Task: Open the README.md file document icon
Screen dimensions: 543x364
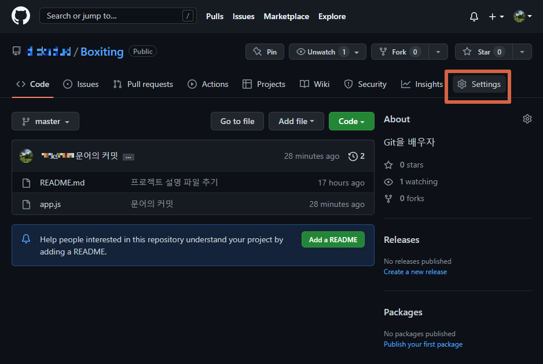Action: 26,183
